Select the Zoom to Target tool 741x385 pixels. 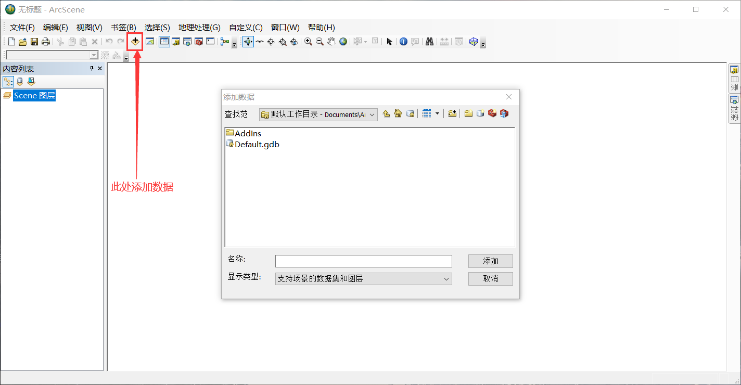(283, 42)
